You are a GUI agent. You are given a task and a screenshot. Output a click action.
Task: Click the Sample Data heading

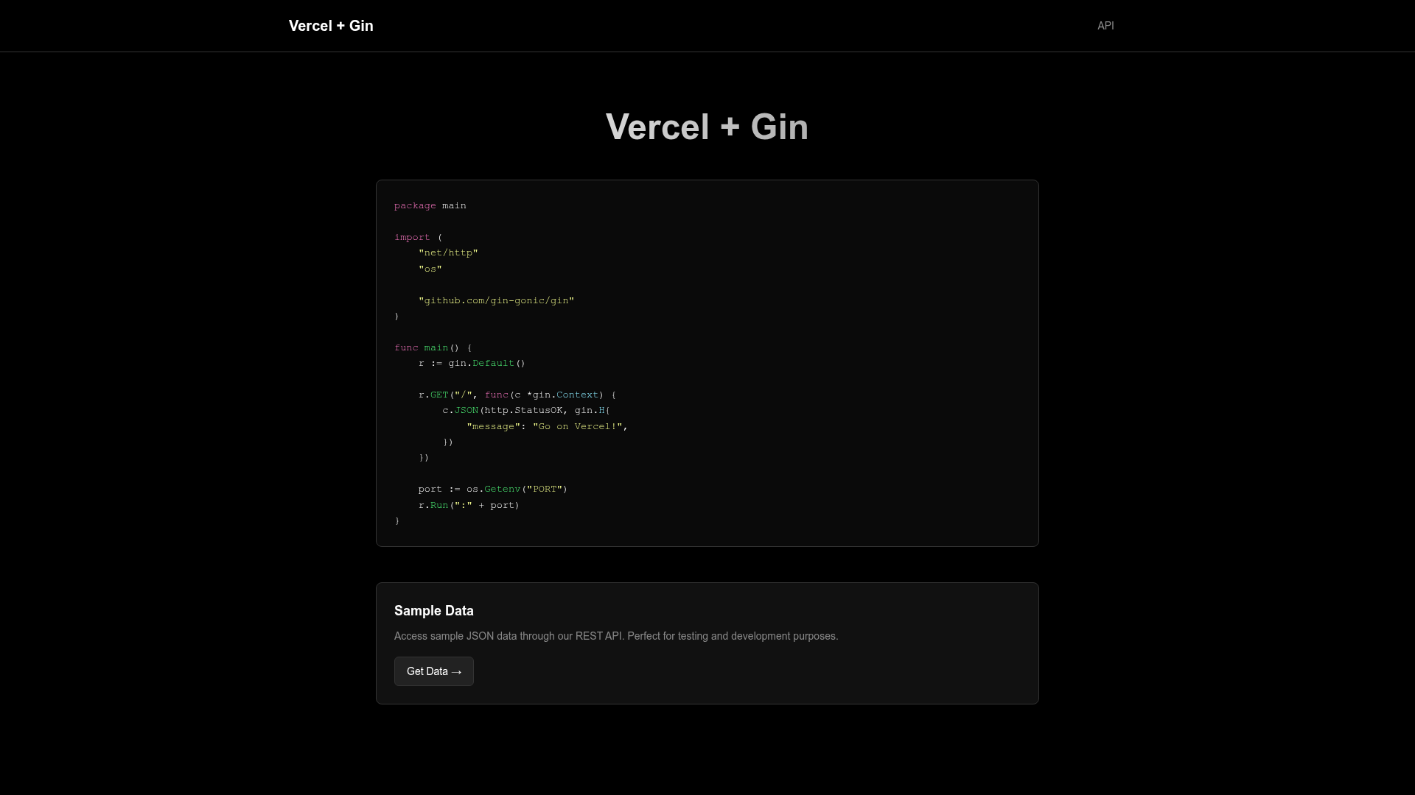(x=434, y=611)
